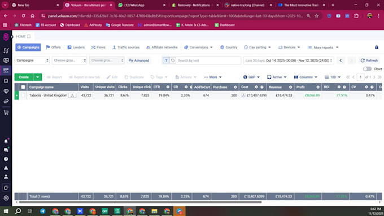The height and width of the screenshot is (216, 384).
Task: Open the HOME tab
Action: point(23,36)
